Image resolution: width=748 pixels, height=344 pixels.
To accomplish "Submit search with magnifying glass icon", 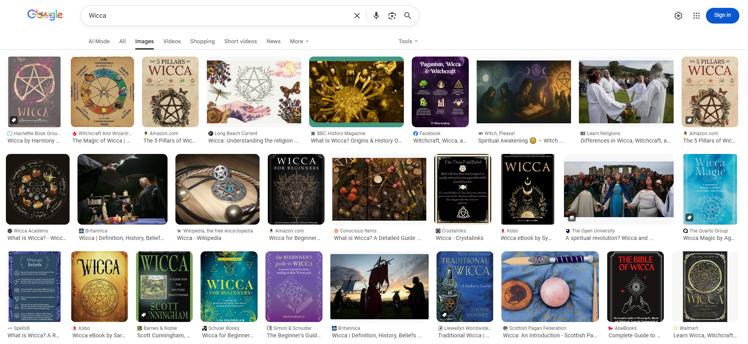I will (408, 16).
